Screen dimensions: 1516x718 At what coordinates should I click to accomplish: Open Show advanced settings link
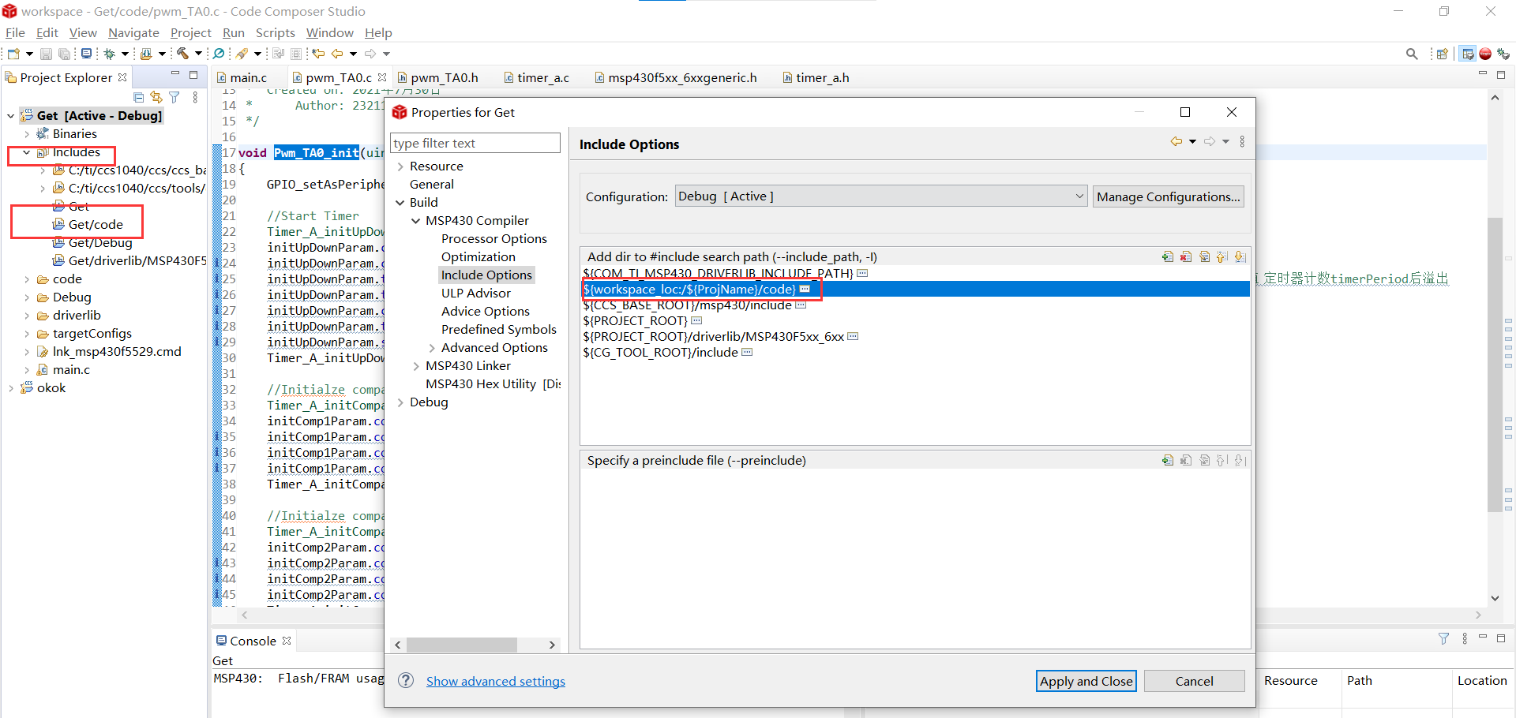point(495,681)
